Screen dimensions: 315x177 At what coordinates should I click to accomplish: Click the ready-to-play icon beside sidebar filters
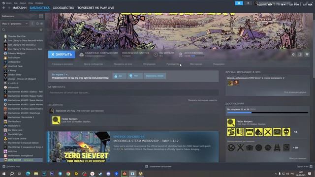click(x=41, y=24)
